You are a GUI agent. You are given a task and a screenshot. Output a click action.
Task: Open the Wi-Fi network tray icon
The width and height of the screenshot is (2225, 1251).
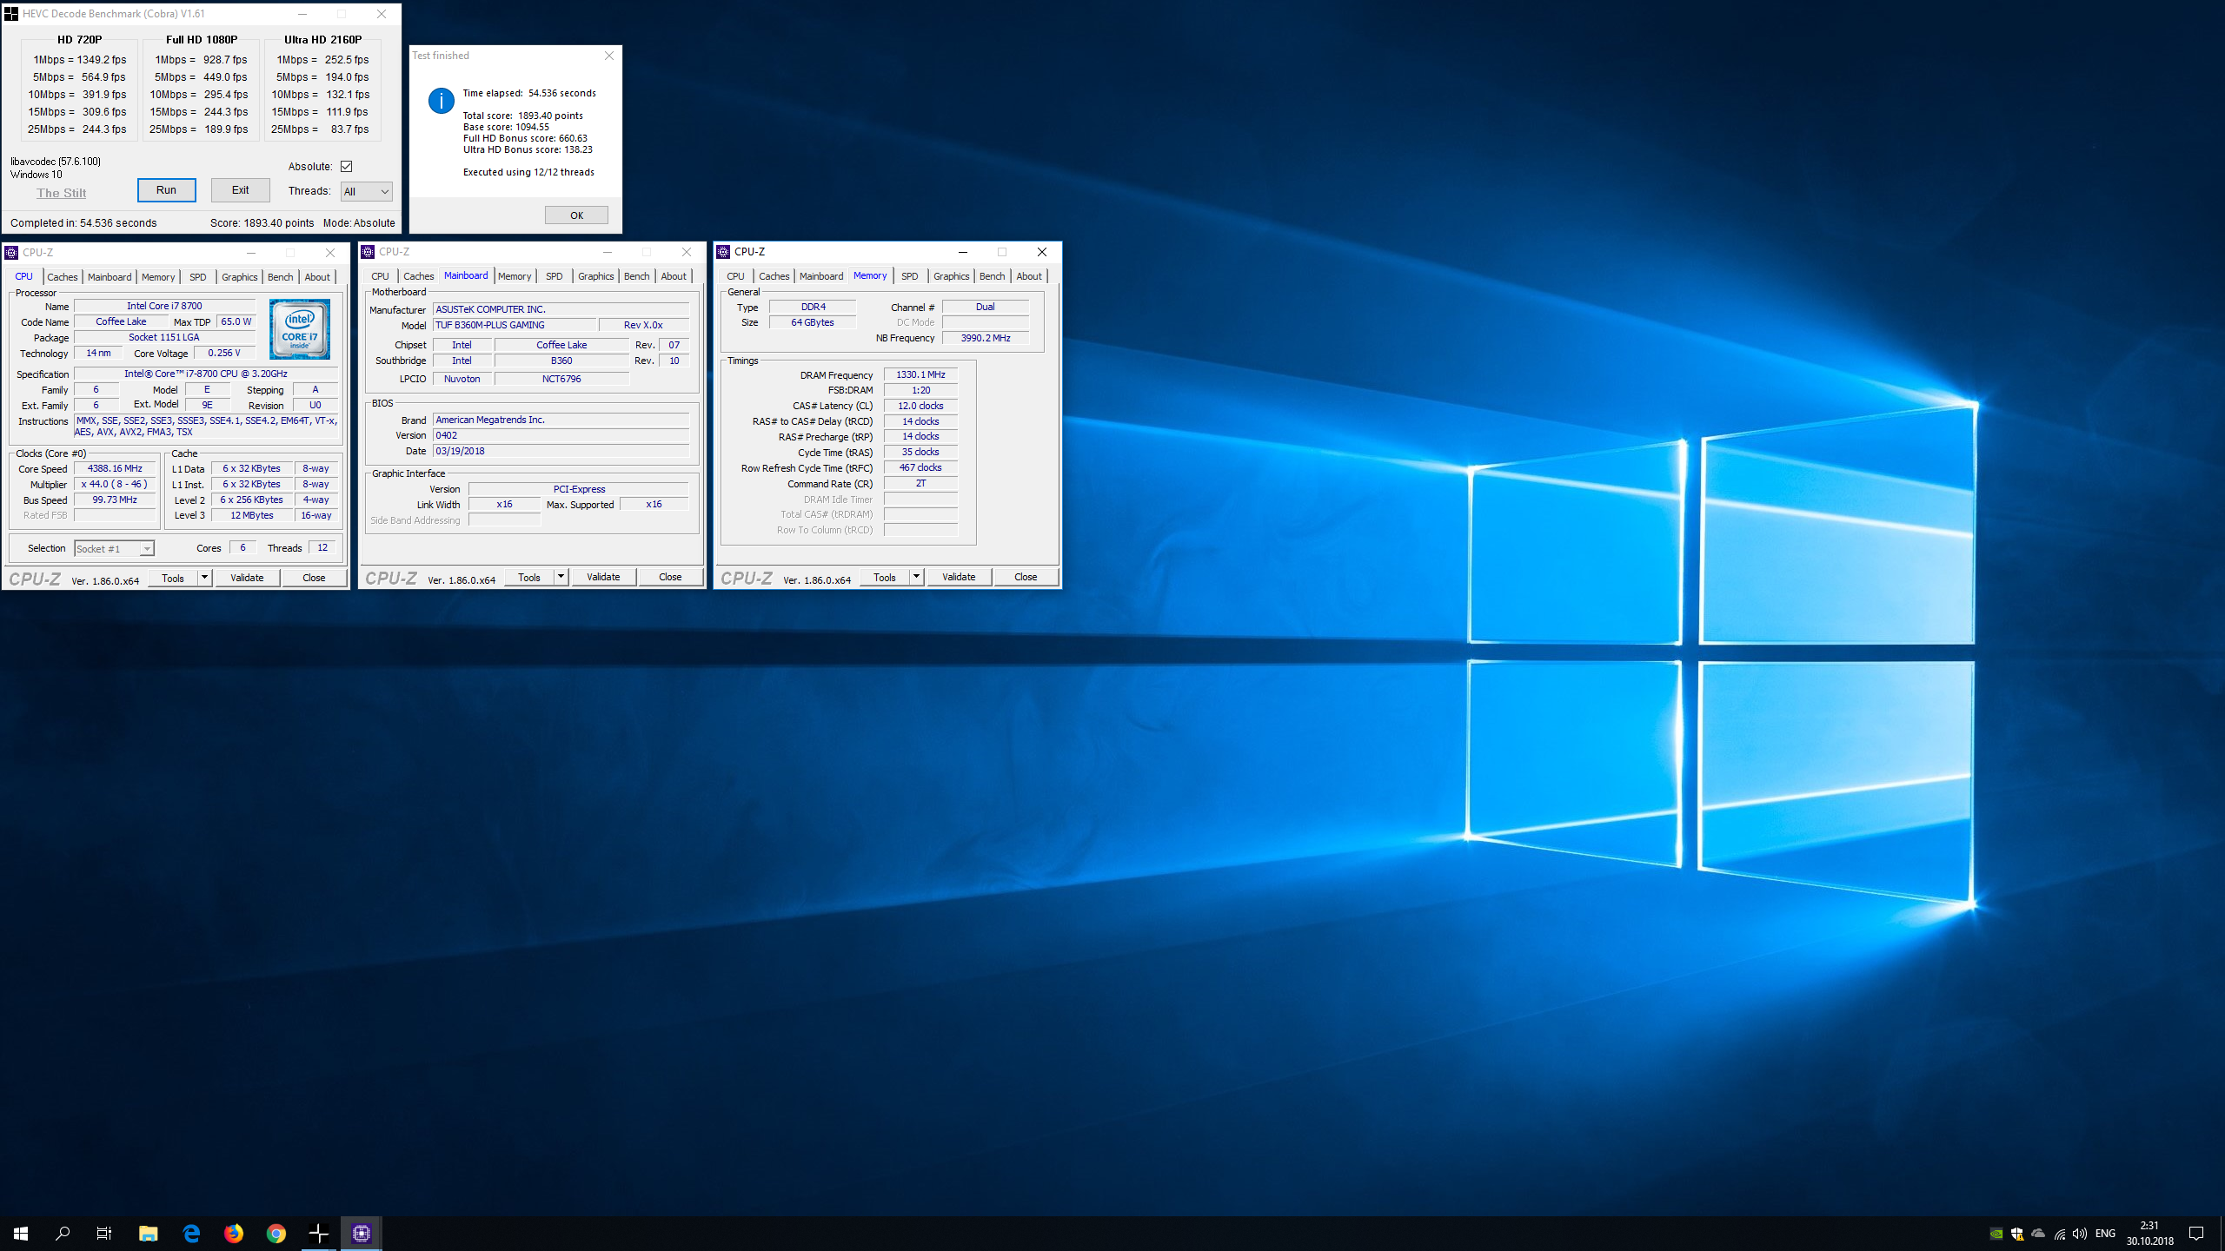2059,1234
